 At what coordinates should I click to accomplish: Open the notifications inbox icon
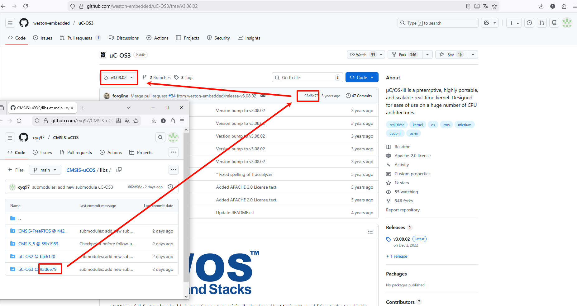coord(554,23)
